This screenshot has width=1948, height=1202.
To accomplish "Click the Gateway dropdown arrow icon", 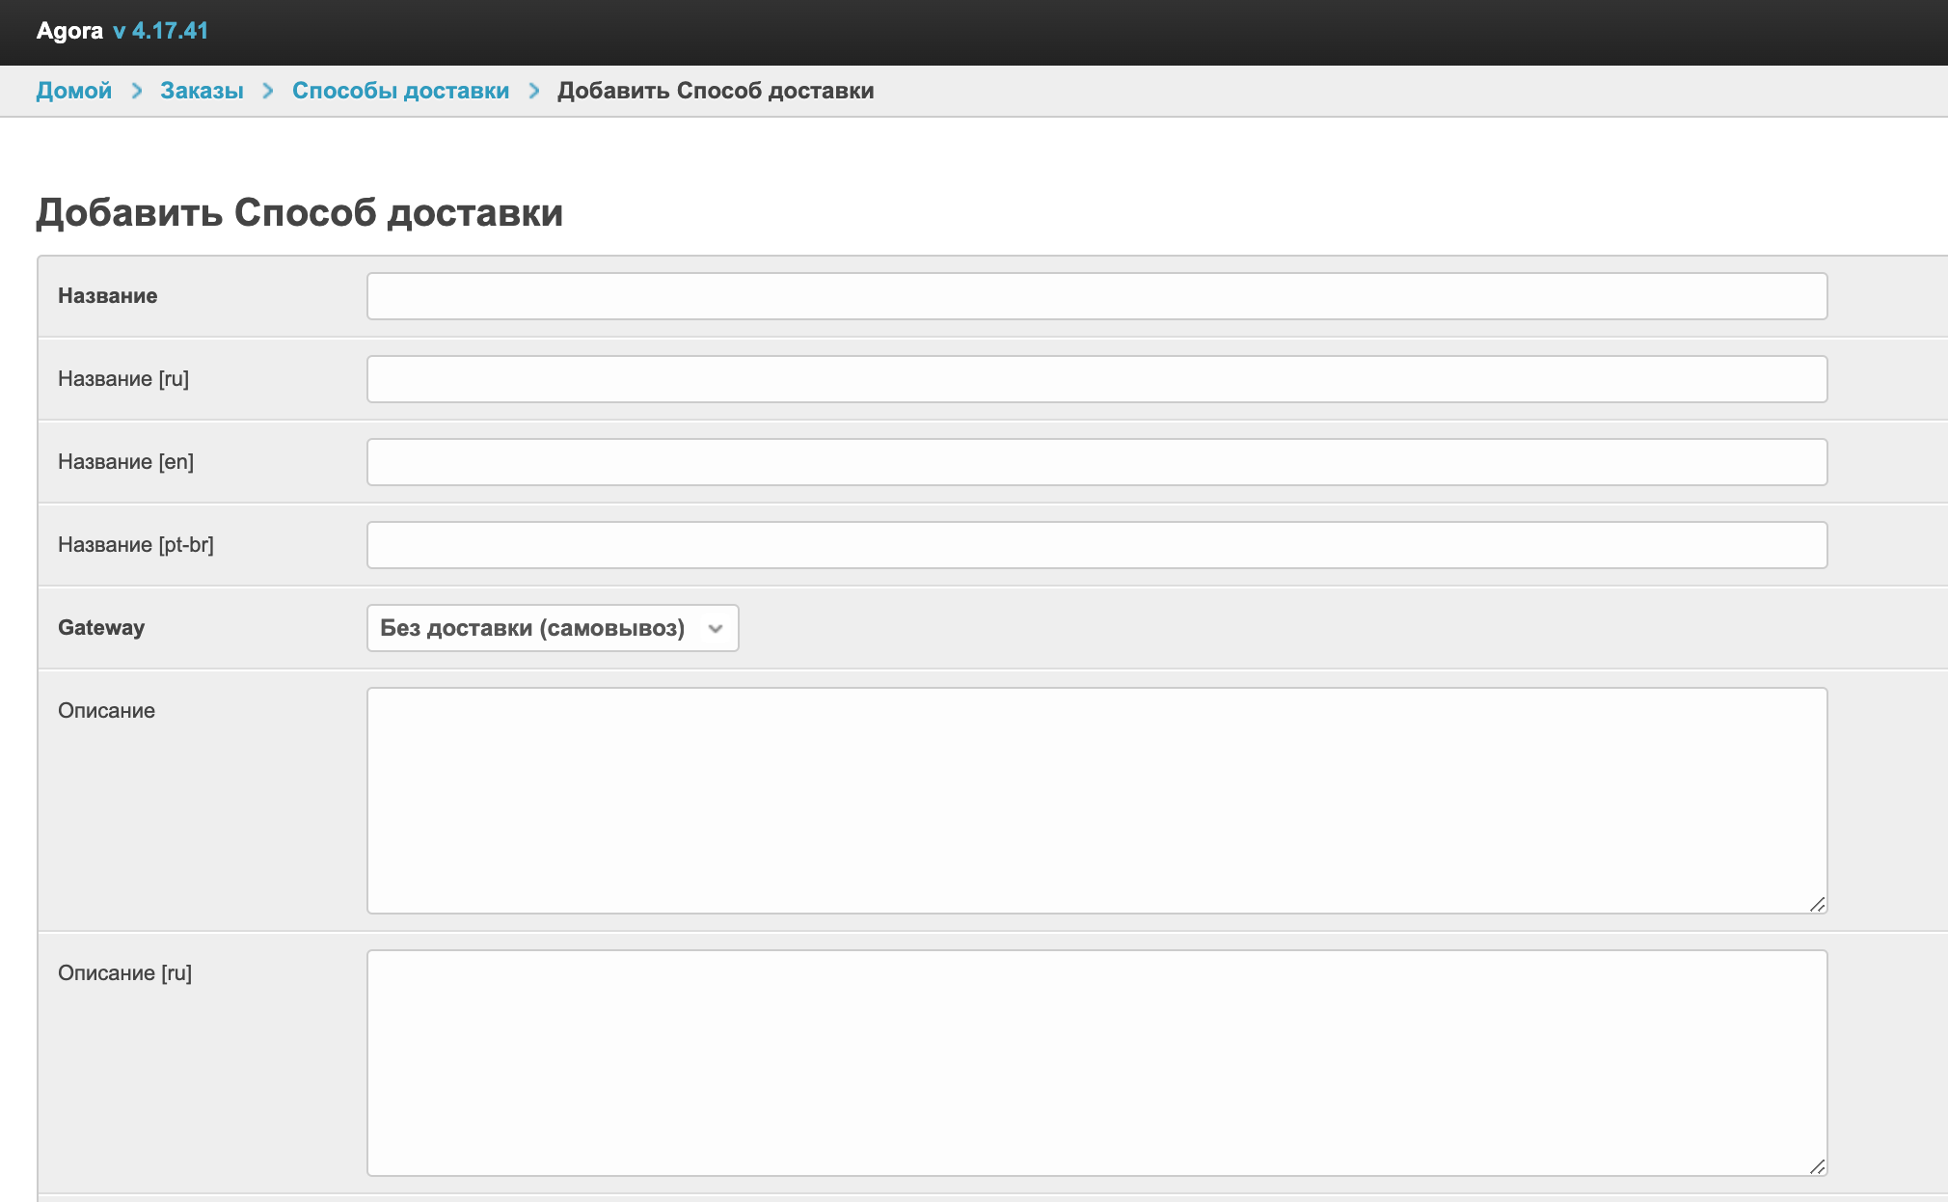I will click(716, 629).
